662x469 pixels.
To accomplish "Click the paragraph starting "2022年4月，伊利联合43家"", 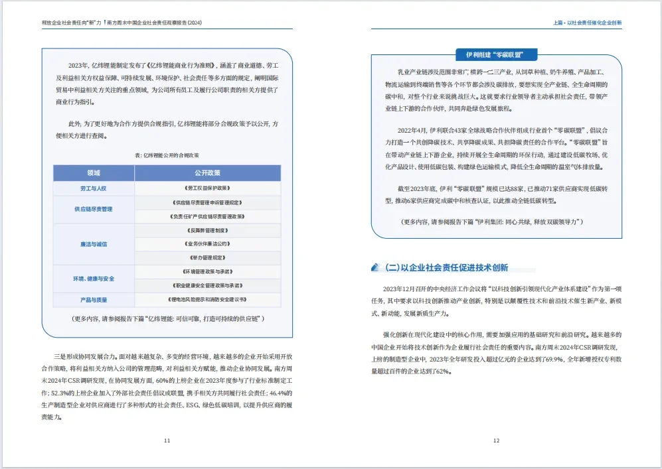I will [497, 149].
